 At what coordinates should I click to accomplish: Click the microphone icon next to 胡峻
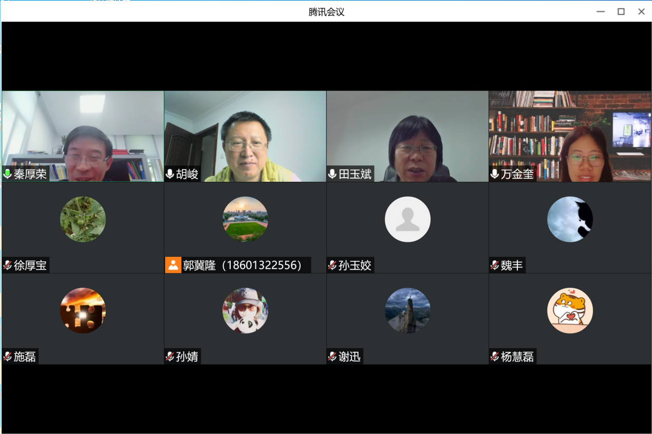(170, 174)
